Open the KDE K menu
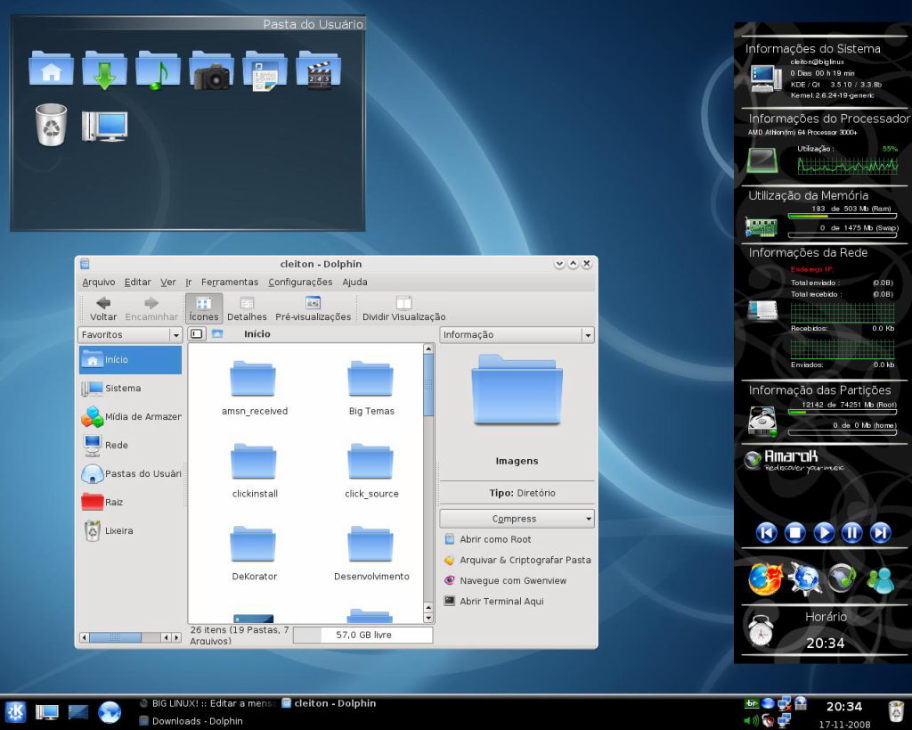The height and width of the screenshot is (730, 912). pos(15,711)
